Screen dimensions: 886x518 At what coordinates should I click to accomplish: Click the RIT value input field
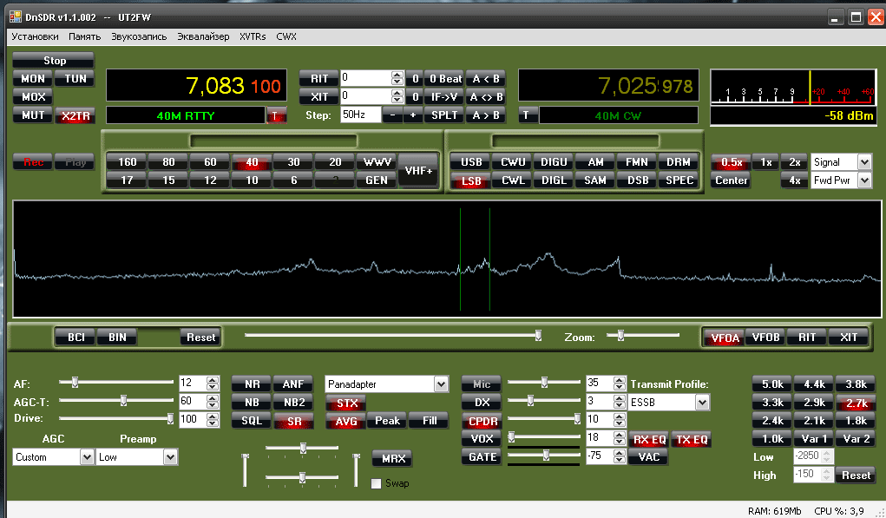[364, 78]
